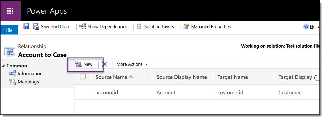324x119 pixels.
Task: Toggle the select-all checkbox in grid header
Action: [83, 77]
